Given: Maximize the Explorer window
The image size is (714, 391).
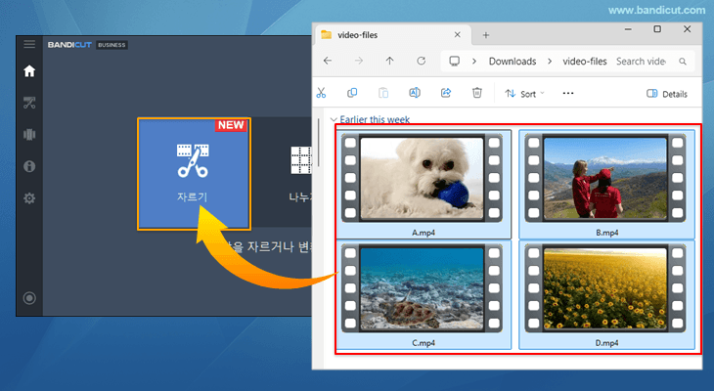Looking at the screenshot, I should 657,29.
